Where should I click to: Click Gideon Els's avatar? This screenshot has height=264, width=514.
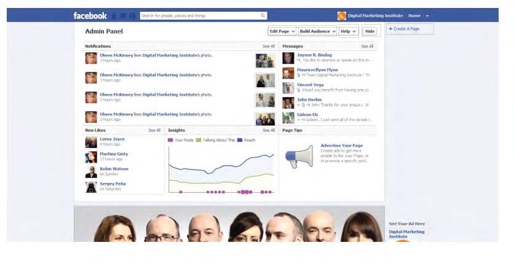coord(288,118)
